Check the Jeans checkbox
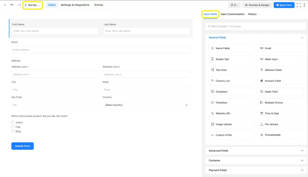This screenshot has width=308, height=177. pos(13,122)
